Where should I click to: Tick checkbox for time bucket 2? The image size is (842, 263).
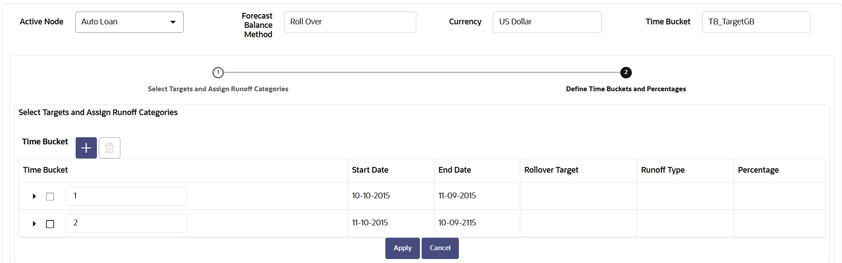[50, 224]
